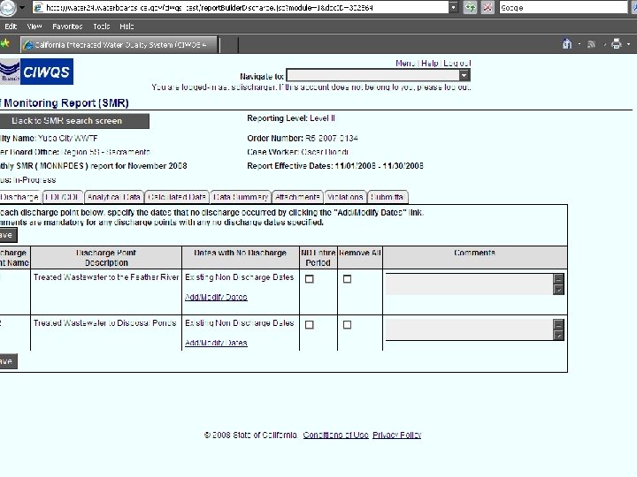The height and width of the screenshot is (477, 637).
Task: Click Add/Modify Dates for Feather River
Action: 216,297
